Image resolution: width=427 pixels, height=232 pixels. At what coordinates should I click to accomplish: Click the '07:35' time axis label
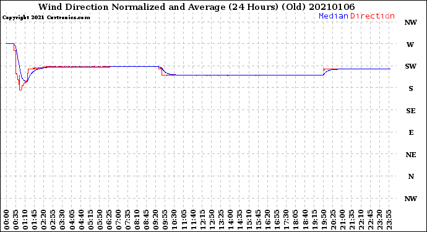tap(127, 220)
